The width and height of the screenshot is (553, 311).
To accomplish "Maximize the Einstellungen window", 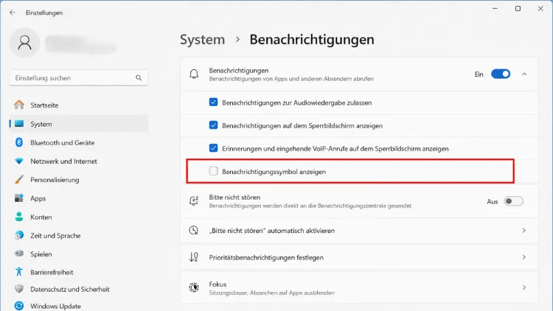I will click(x=518, y=8).
